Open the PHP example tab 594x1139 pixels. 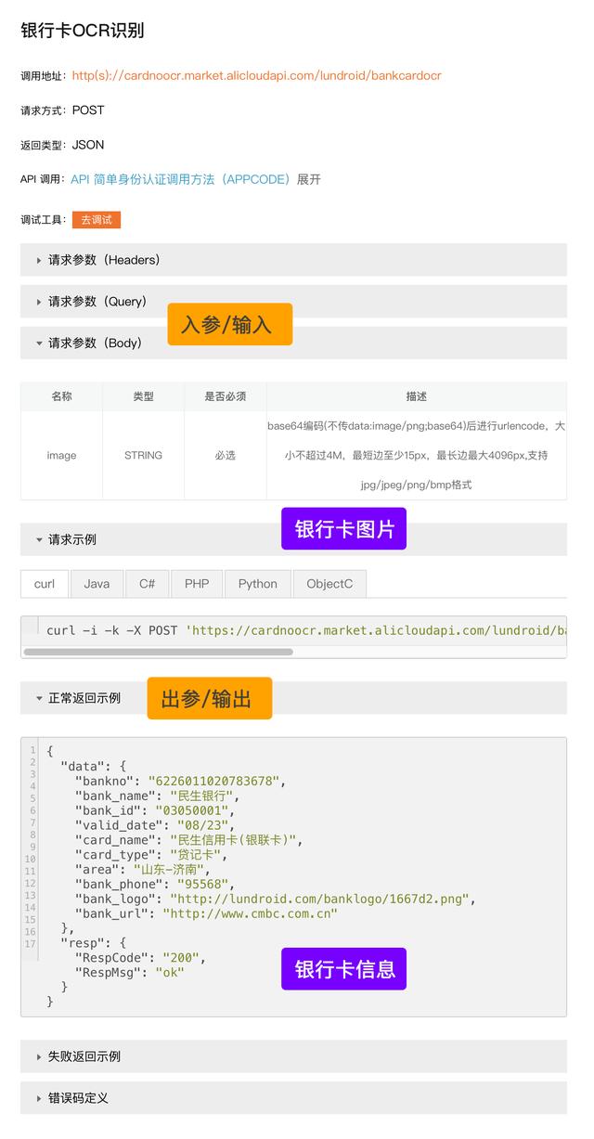(197, 584)
